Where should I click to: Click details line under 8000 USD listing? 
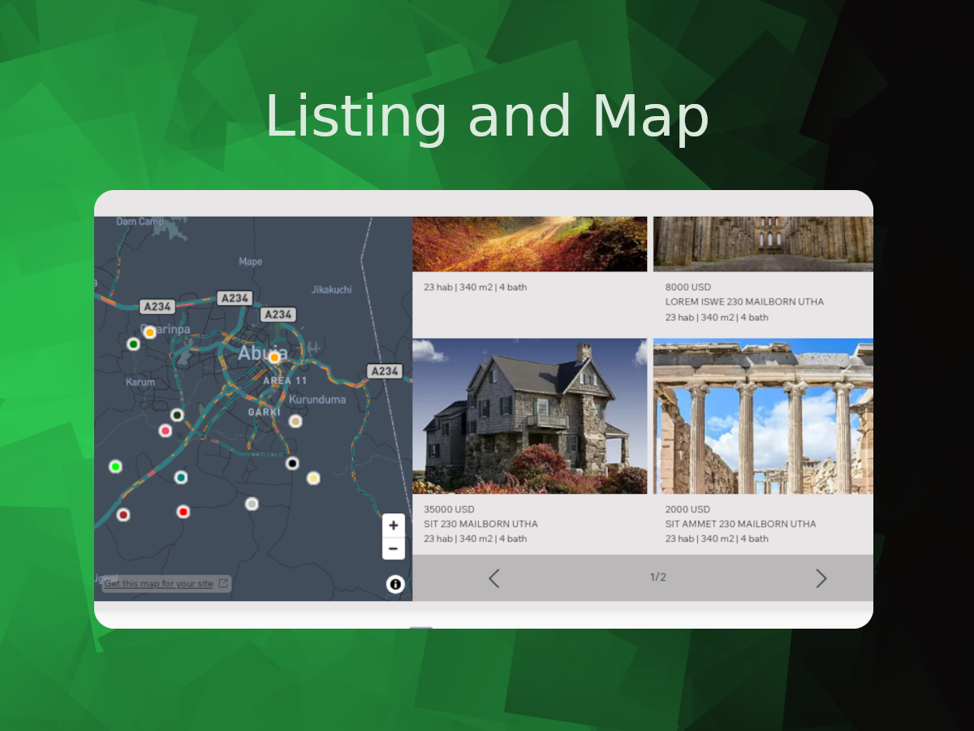click(x=717, y=318)
